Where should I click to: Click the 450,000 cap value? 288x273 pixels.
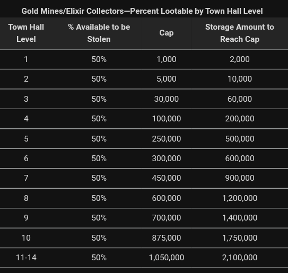(x=167, y=178)
